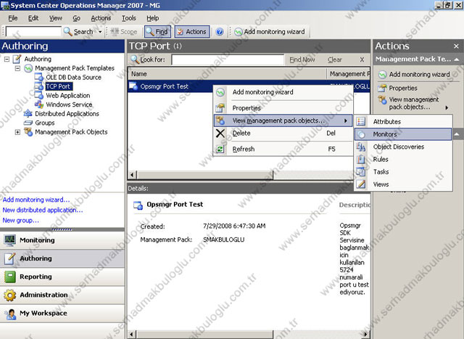
Task: Click Details pane scrollbar right arrow
Action: point(365,335)
